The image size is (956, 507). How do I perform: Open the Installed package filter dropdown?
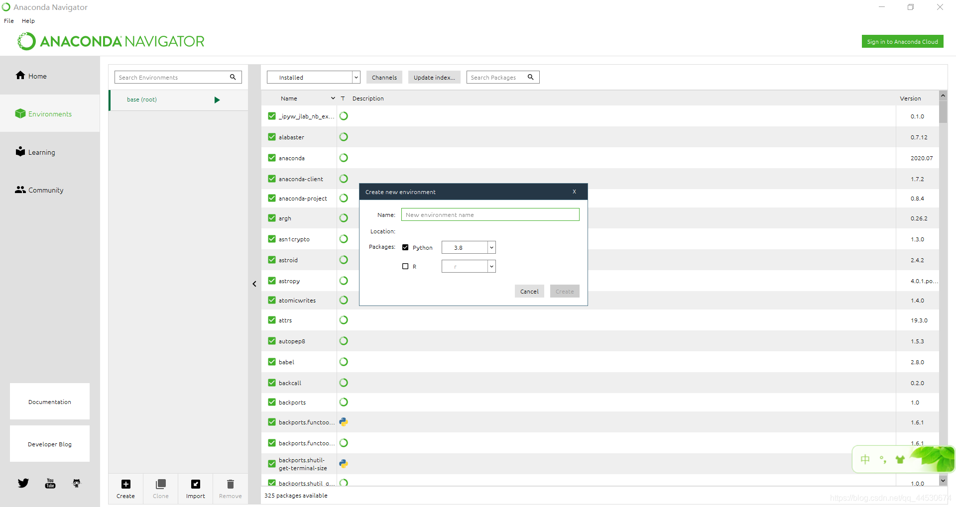click(313, 77)
